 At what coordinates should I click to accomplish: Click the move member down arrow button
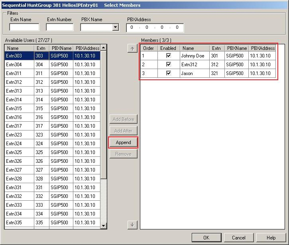[132, 225]
